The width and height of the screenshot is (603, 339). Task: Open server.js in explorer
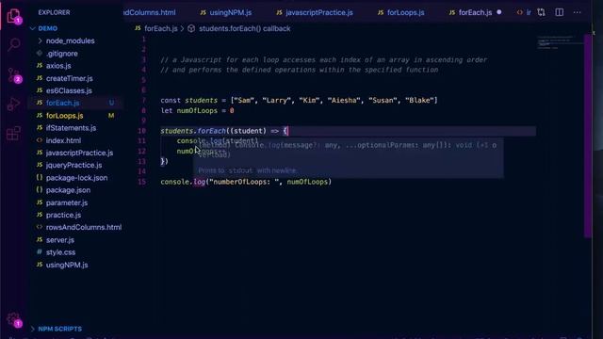(x=60, y=240)
